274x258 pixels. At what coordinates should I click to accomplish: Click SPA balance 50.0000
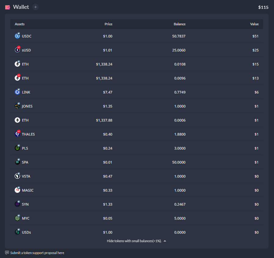[x=179, y=162]
